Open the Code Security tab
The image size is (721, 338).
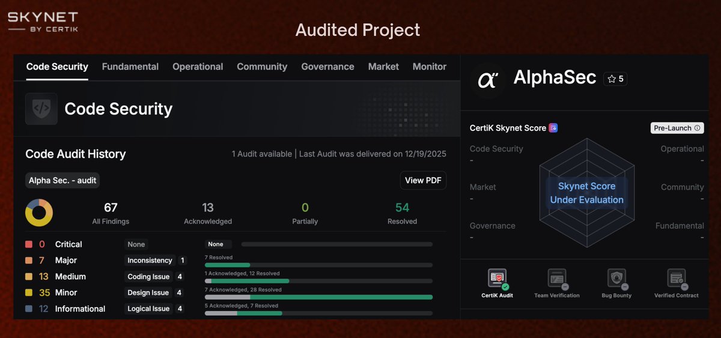[x=57, y=67]
